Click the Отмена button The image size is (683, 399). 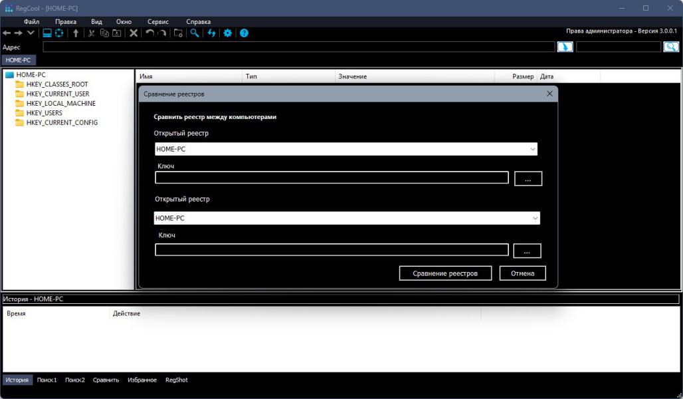[522, 273]
